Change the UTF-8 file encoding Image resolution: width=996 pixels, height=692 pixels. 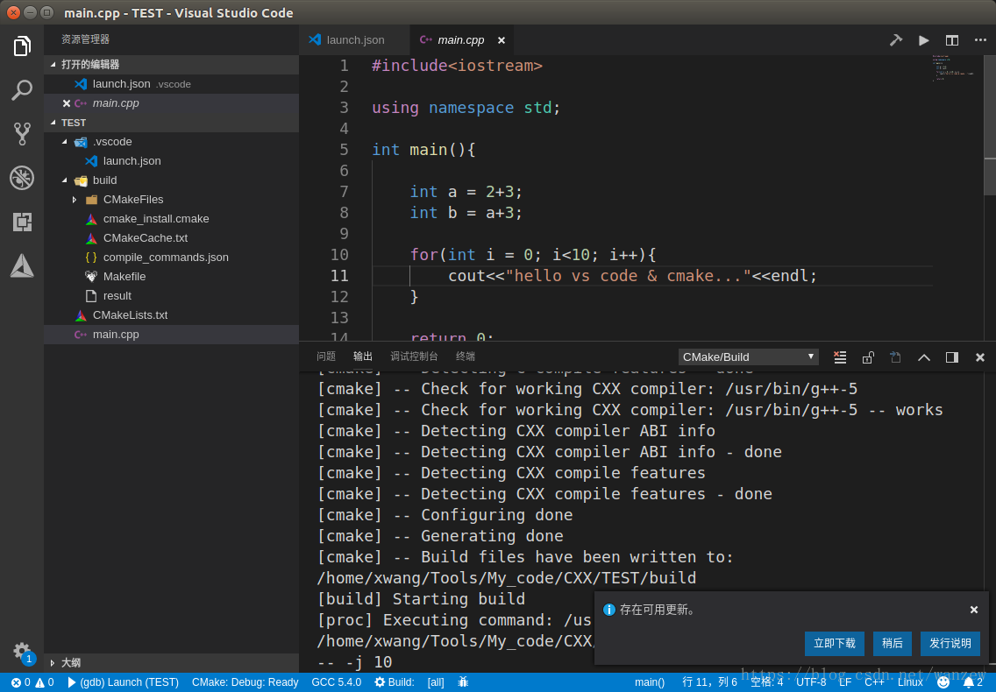pyautogui.click(x=811, y=682)
